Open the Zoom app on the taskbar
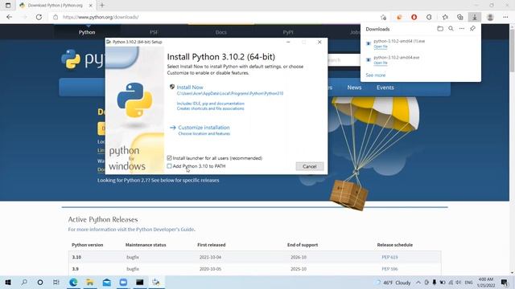The image size is (515, 289). [x=123, y=282]
